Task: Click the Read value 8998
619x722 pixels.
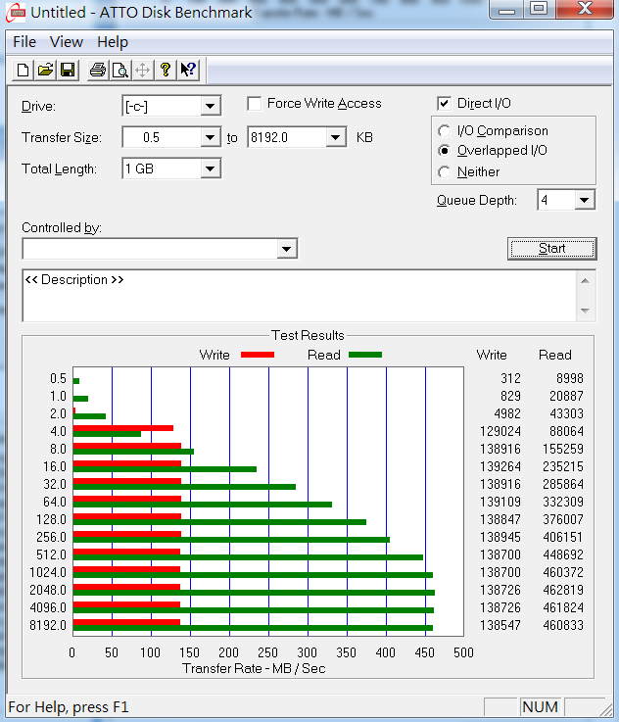Action: pyautogui.click(x=570, y=378)
